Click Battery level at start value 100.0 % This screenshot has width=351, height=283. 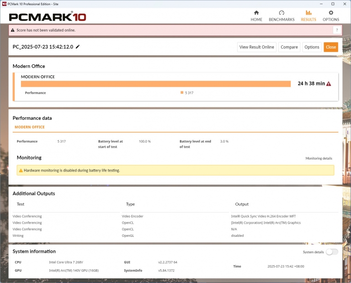(145, 141)
